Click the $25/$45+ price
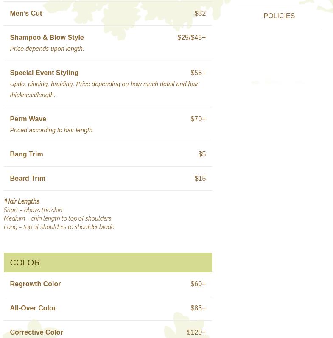This screenshot has width=333, height=338. [191, 38]
